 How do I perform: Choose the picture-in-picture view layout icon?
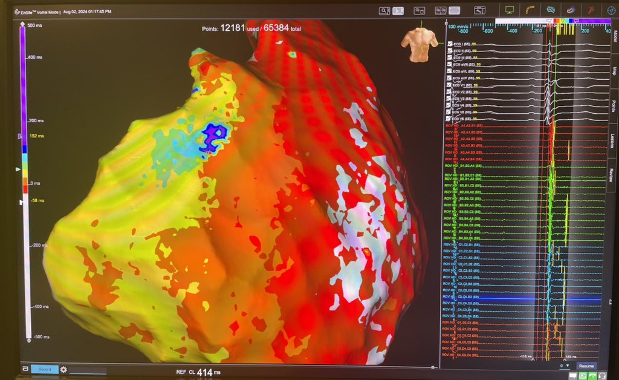pos(420,11)
